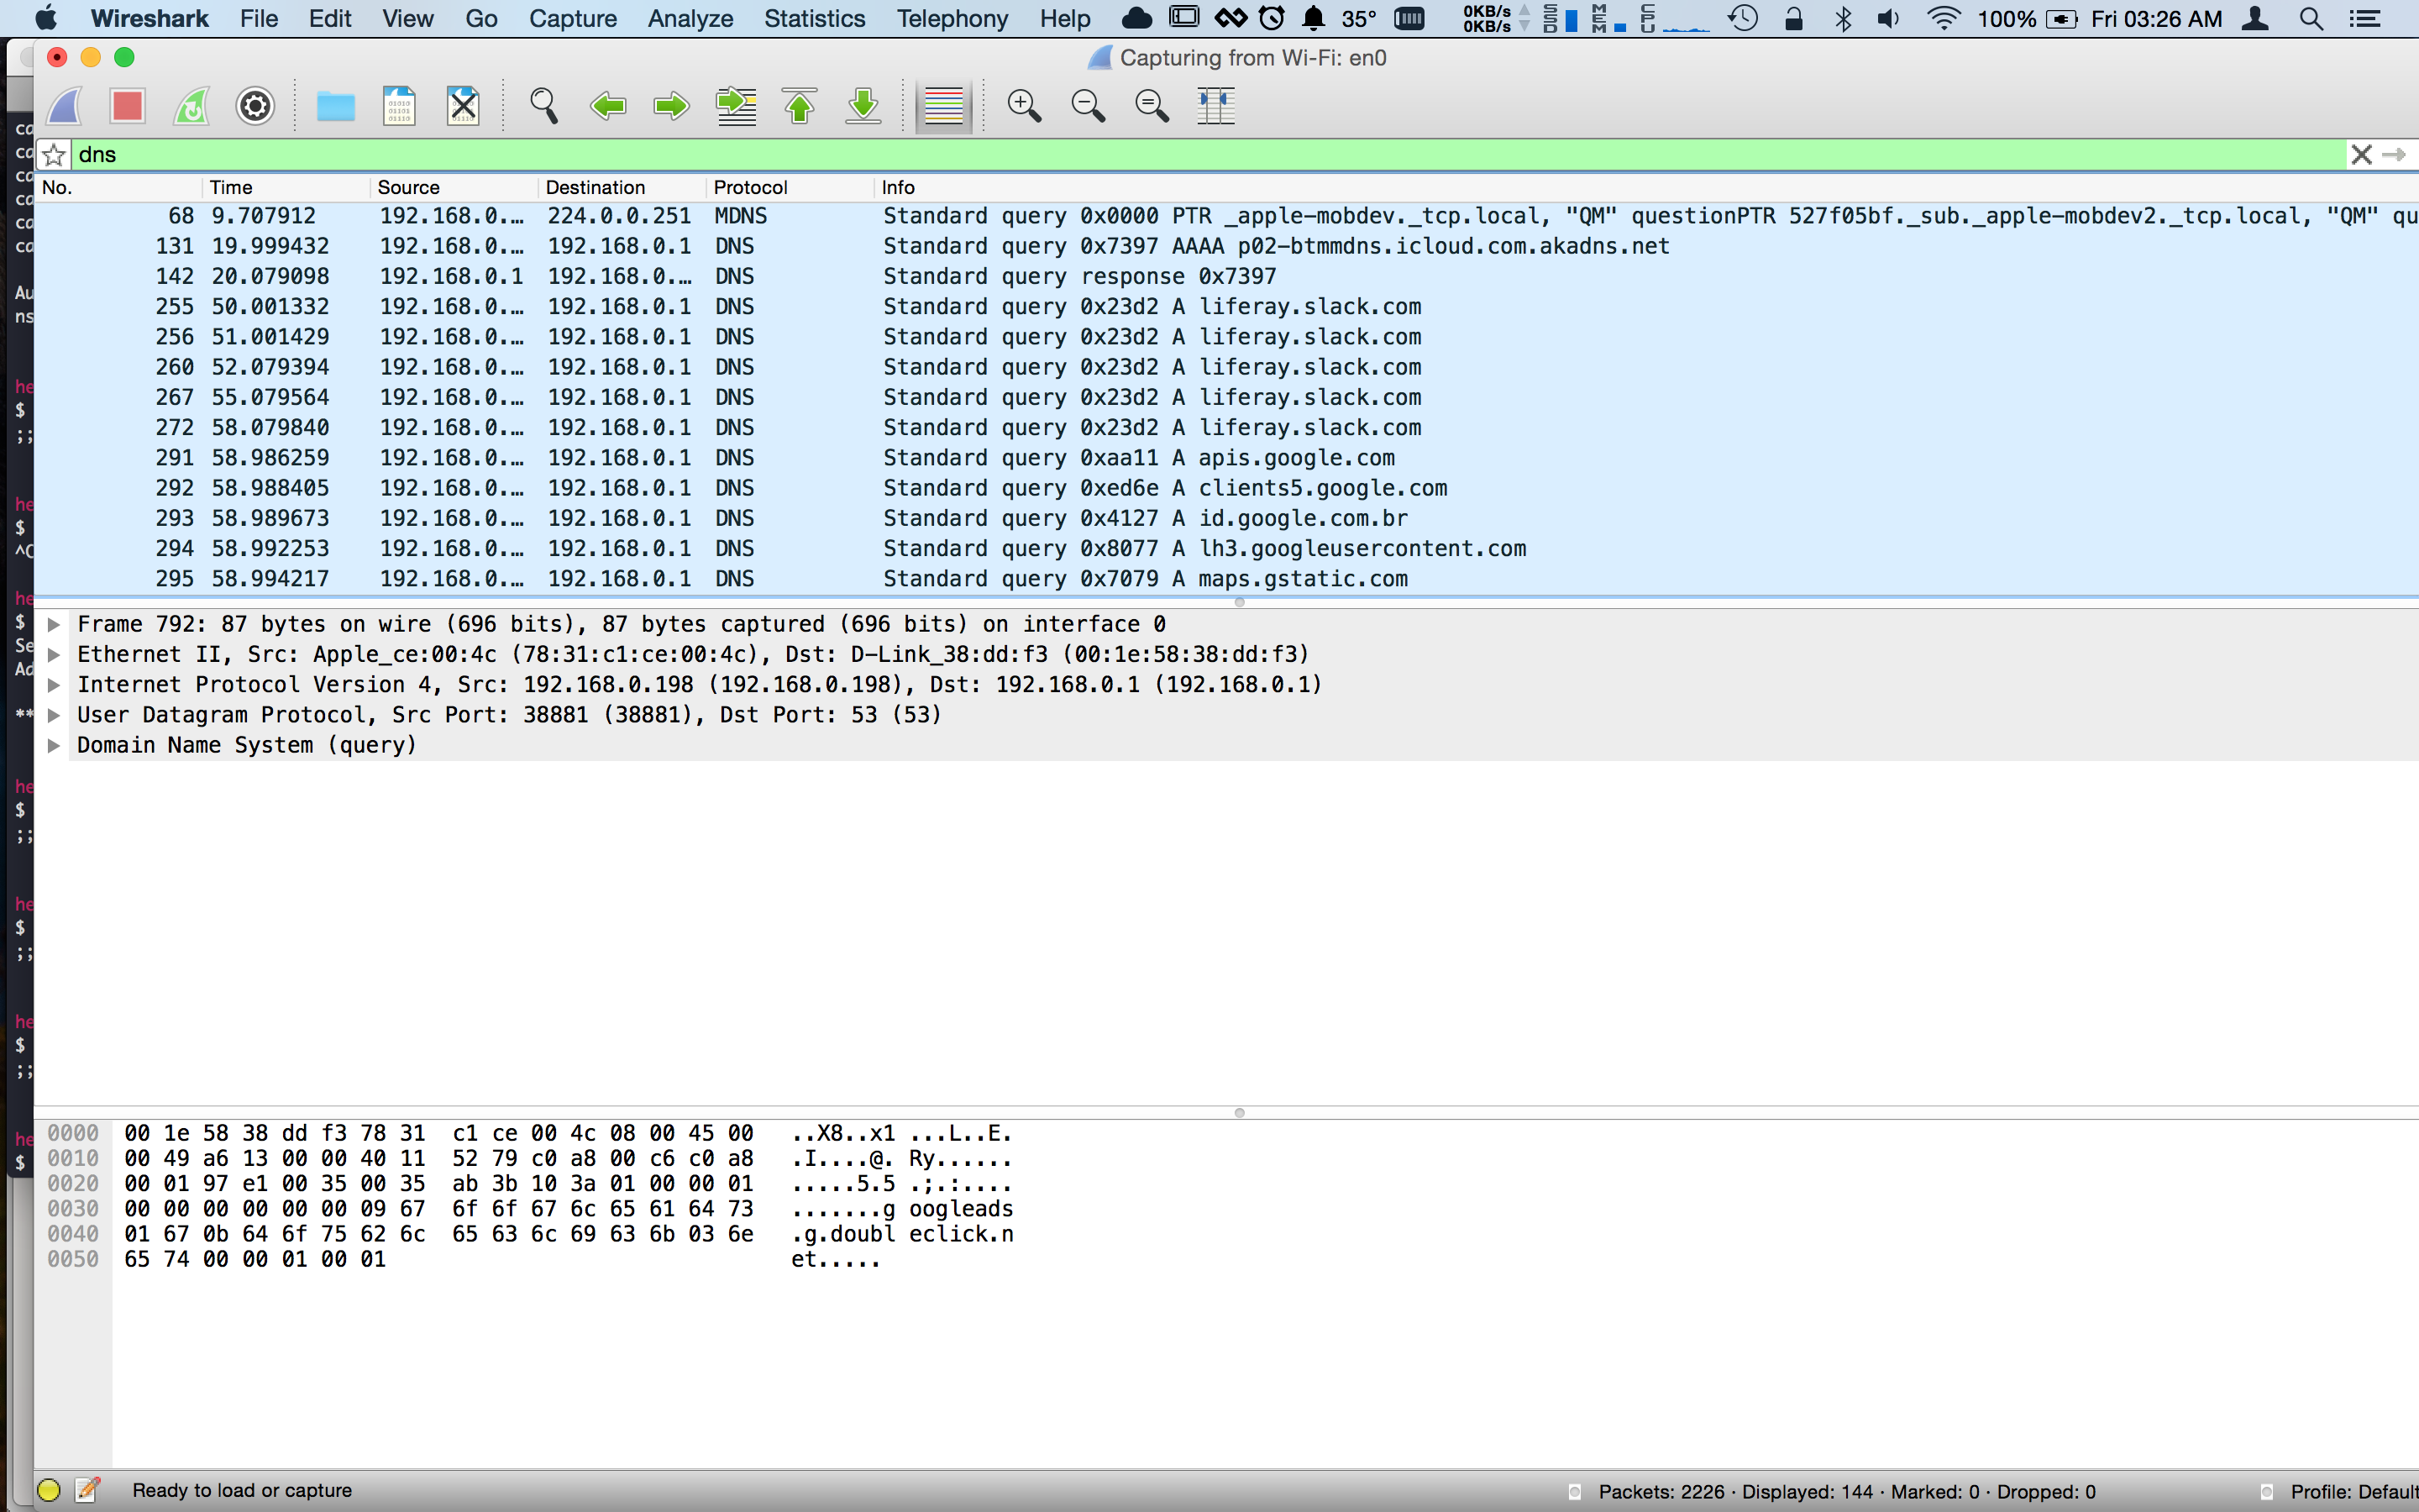
Task: Open the Telephony menu
Action: 952,18
